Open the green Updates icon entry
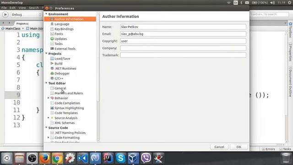Viewport: 293px width, 165px height. click(52, 38)
